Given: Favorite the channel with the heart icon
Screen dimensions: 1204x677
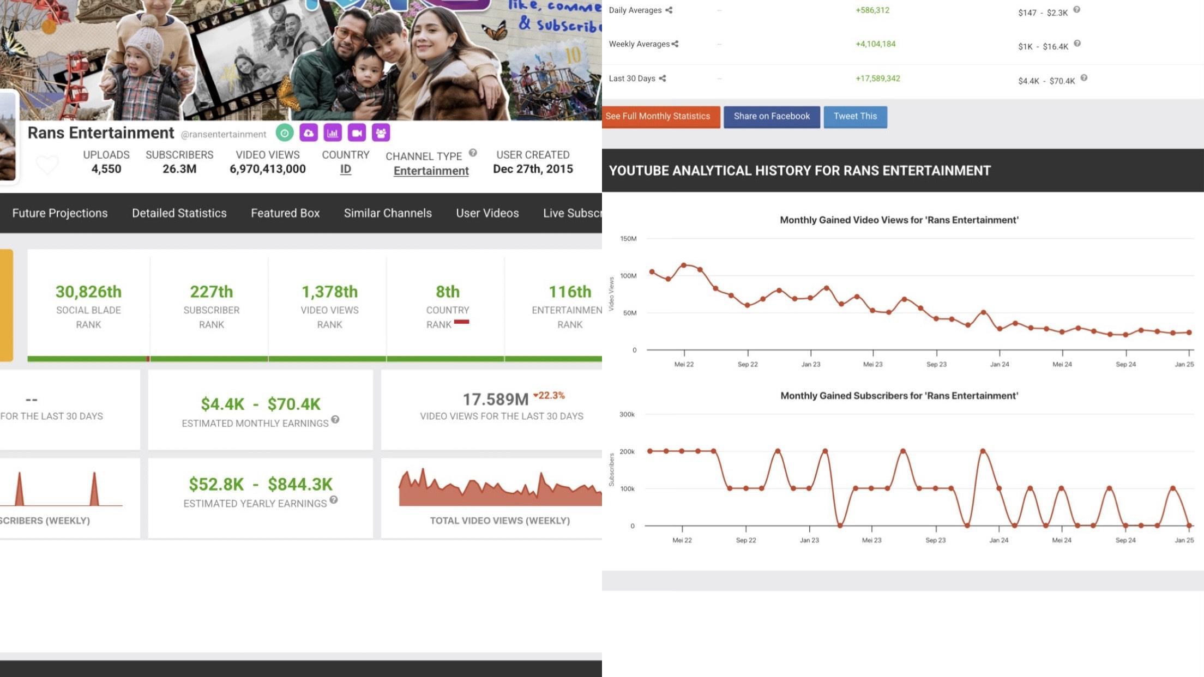Looking at the screenshot, I should coord(47,164).
